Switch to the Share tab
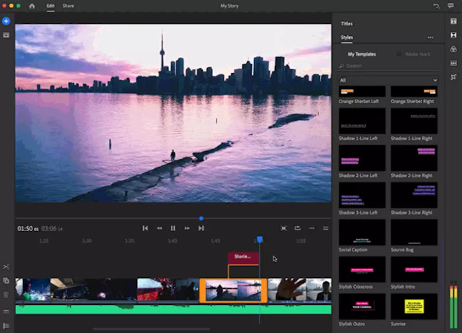Image resolution: width=462 pixels, height=333 pixels. pos(68,6)
